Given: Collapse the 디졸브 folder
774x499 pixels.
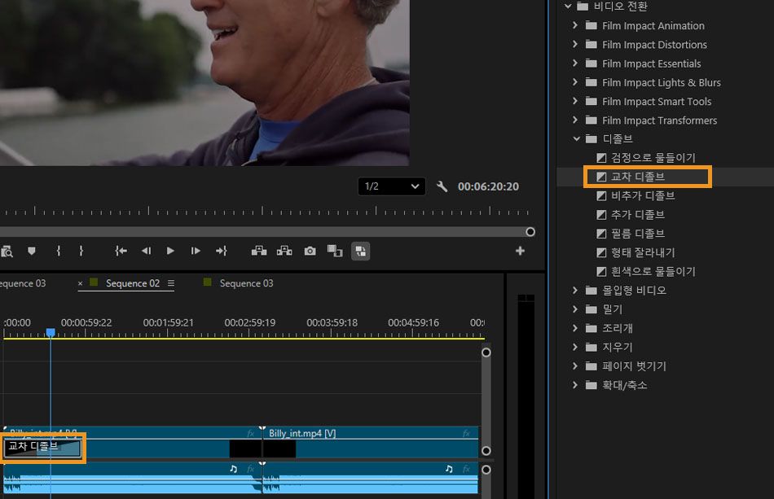Looking at the screenshot, I should (x=575, y=139).
